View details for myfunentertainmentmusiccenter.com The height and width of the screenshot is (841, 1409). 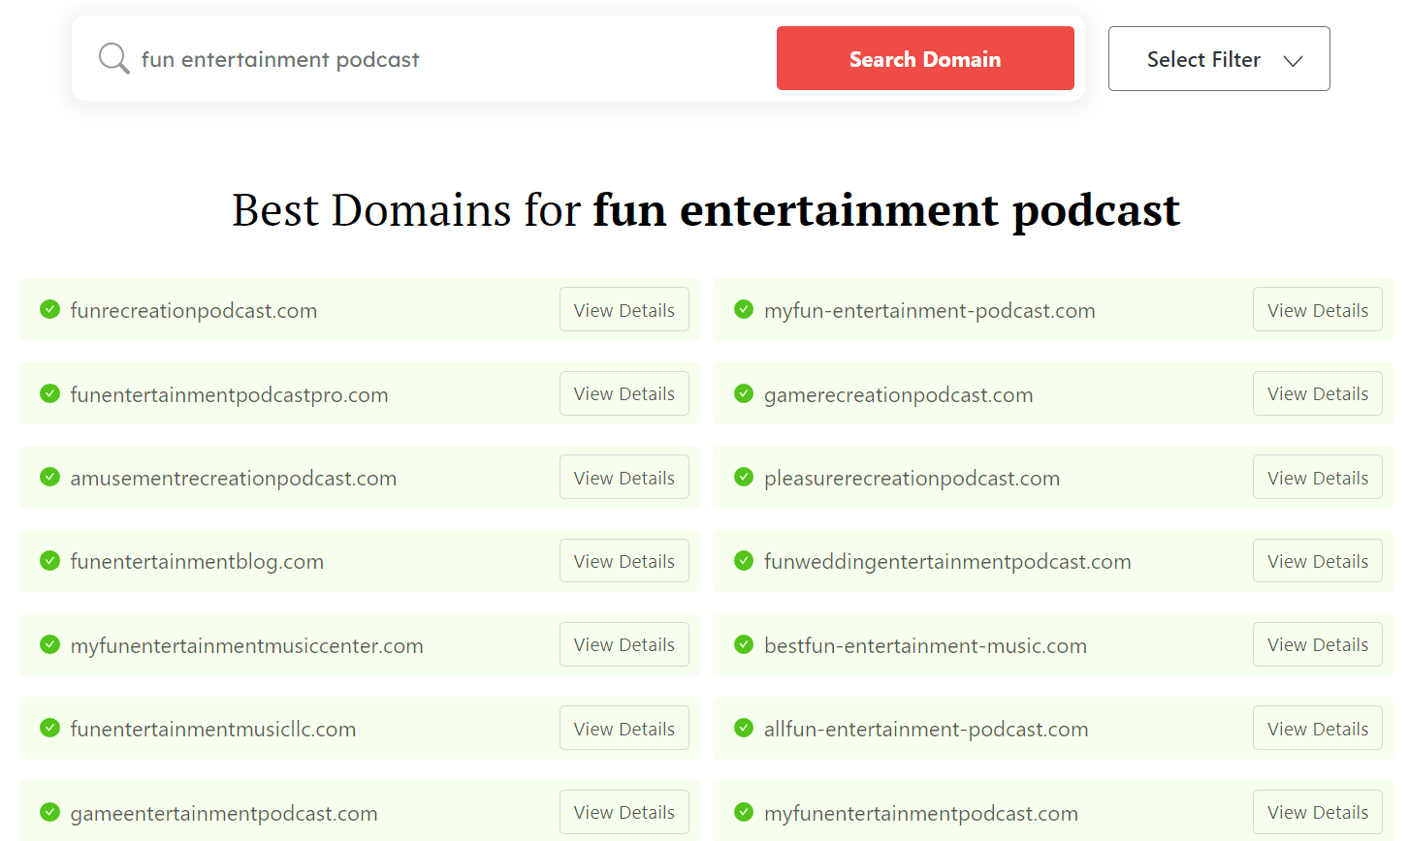(x=624, y=644)
